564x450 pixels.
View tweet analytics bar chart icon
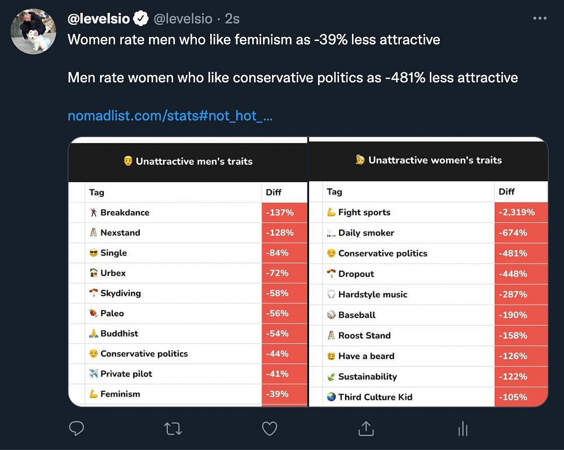point(463,429)
